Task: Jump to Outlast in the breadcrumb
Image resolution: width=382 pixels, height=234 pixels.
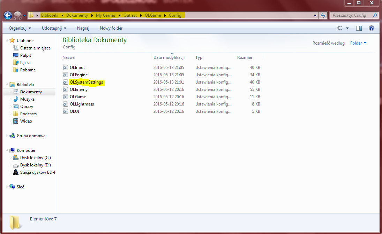Action: click(130, 15)
